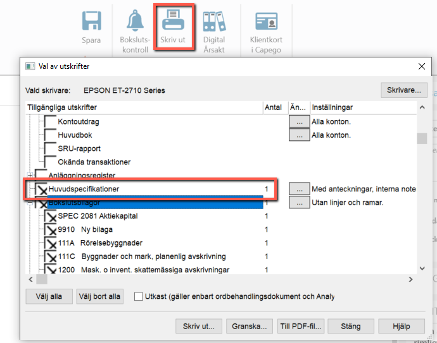
Task: Export using Till PDF-fil... button
Action: pyautogui.click(x=301, y=326)
